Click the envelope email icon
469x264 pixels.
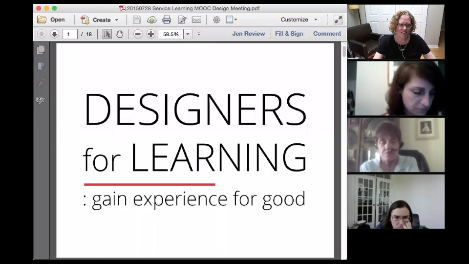tap(196, 20)
